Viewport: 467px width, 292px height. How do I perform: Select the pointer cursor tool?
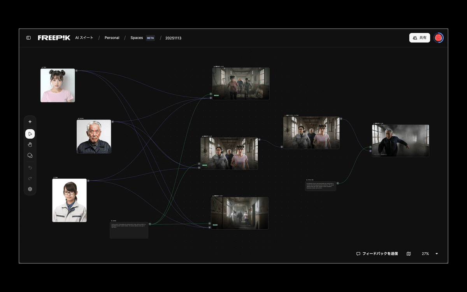pos(30,134)
